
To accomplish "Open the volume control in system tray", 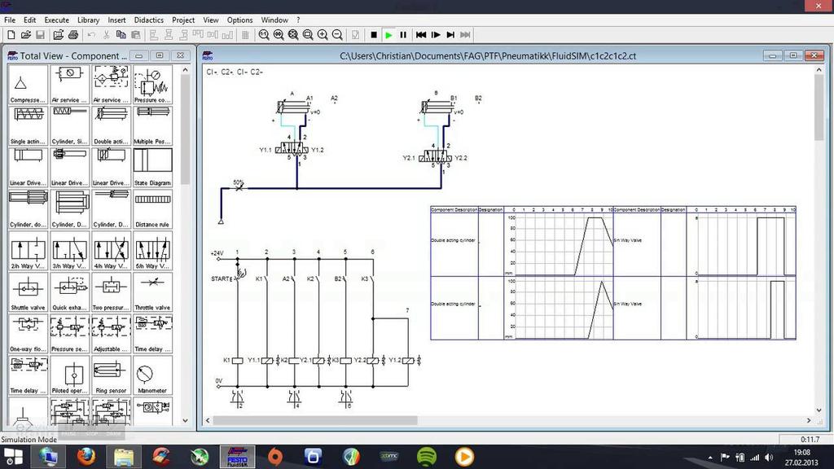I will [x=769, y=458].
